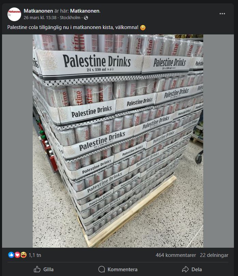The image size is (238, 276).
Task: View the 464 kommentarer
Action: [x=176, y=255]
